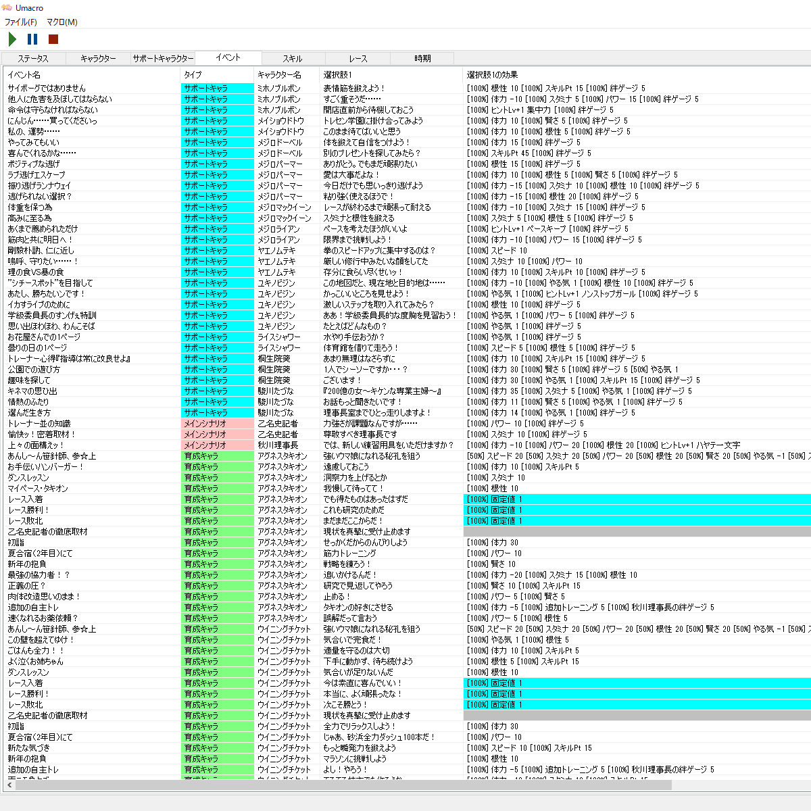
Task: Open the マクロ(M) menu
Action: 62,22
